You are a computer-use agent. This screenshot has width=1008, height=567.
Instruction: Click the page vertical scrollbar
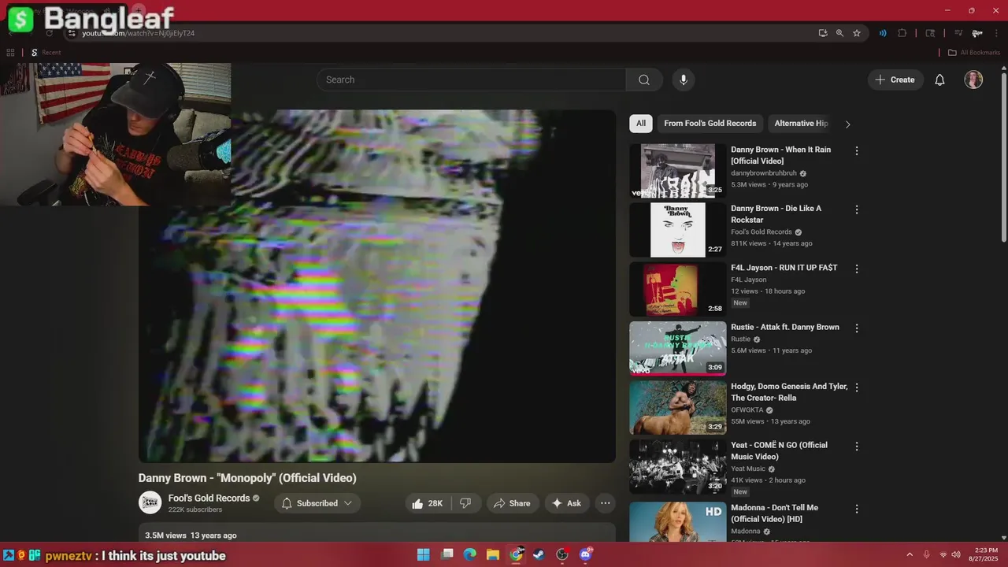tap(1003, 157)
